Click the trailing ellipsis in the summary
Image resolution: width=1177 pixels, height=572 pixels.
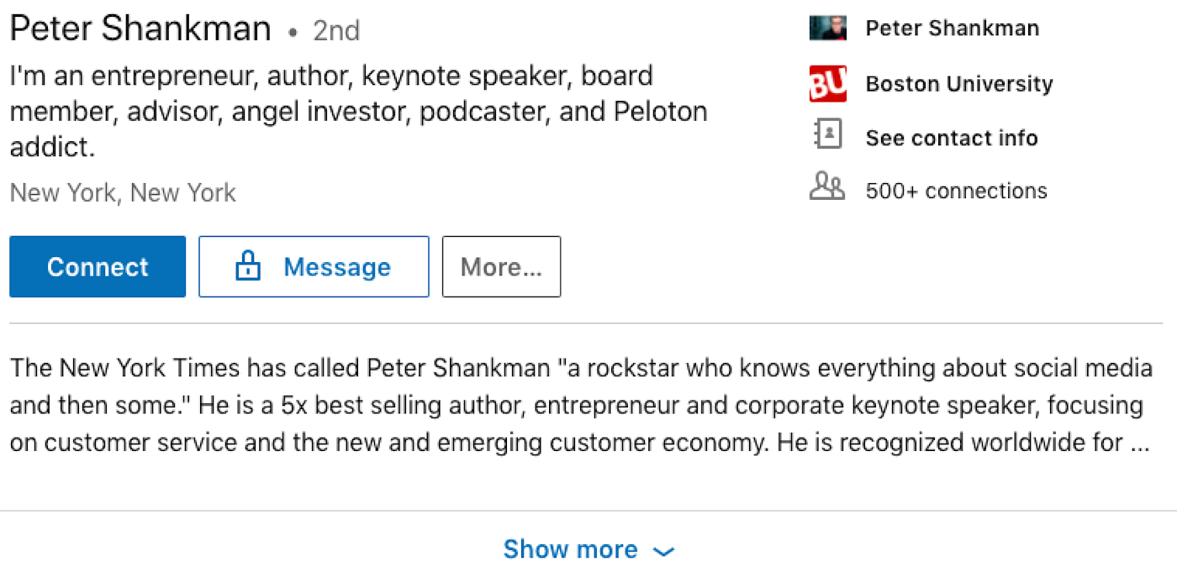coord(1140,443)
